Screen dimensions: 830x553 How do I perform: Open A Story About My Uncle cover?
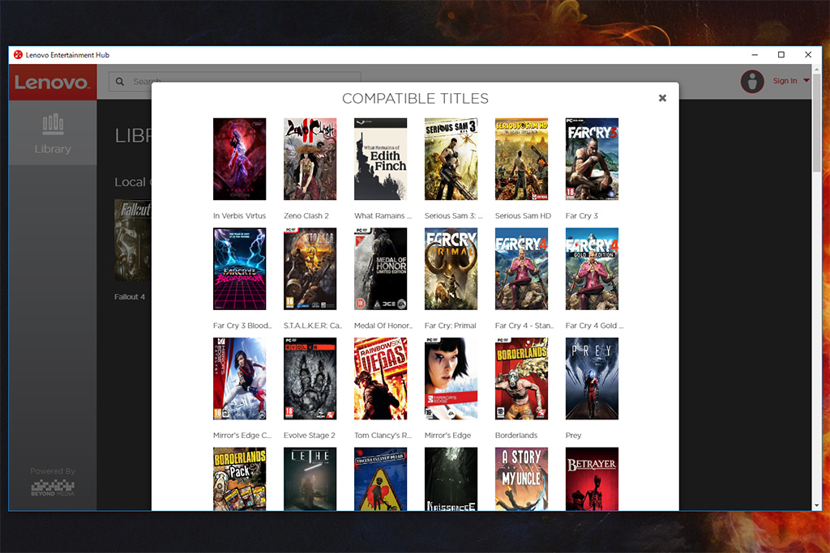click(x=521, y=479)
